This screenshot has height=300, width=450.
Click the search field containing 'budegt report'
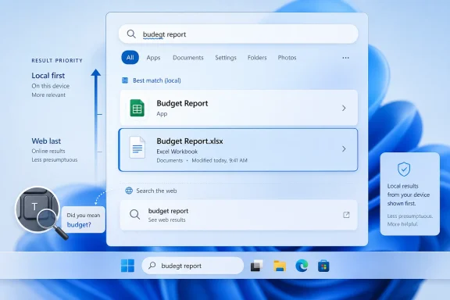238,34
